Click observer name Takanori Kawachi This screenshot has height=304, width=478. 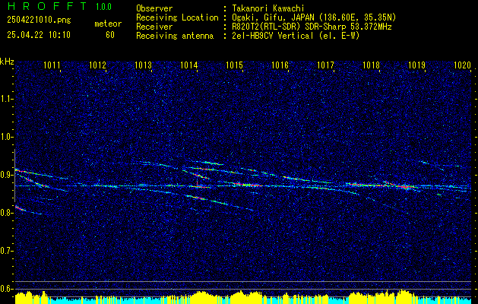(x=267, y=8)
